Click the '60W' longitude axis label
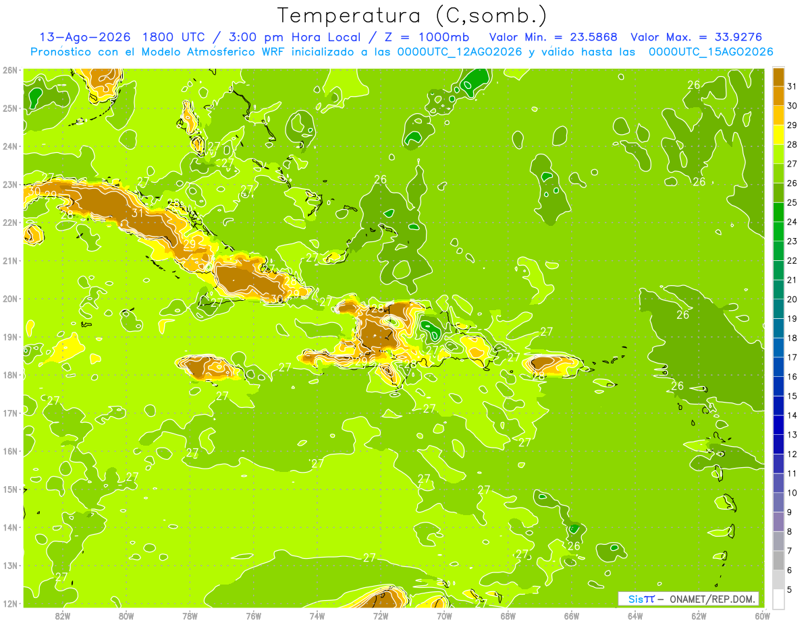Screen dimensions: 810x625 [763, 616]
